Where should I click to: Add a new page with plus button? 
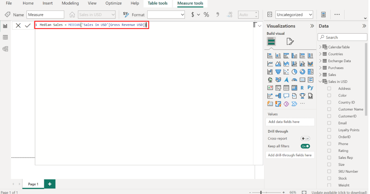click(x=50, y=184)
